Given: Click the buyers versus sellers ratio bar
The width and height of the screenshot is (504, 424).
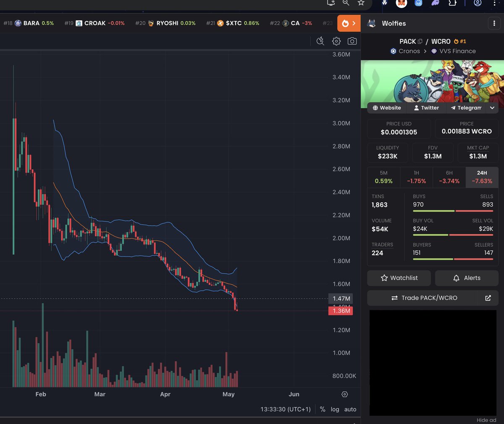Looking at the screenshot, I should tap(453, 259).
